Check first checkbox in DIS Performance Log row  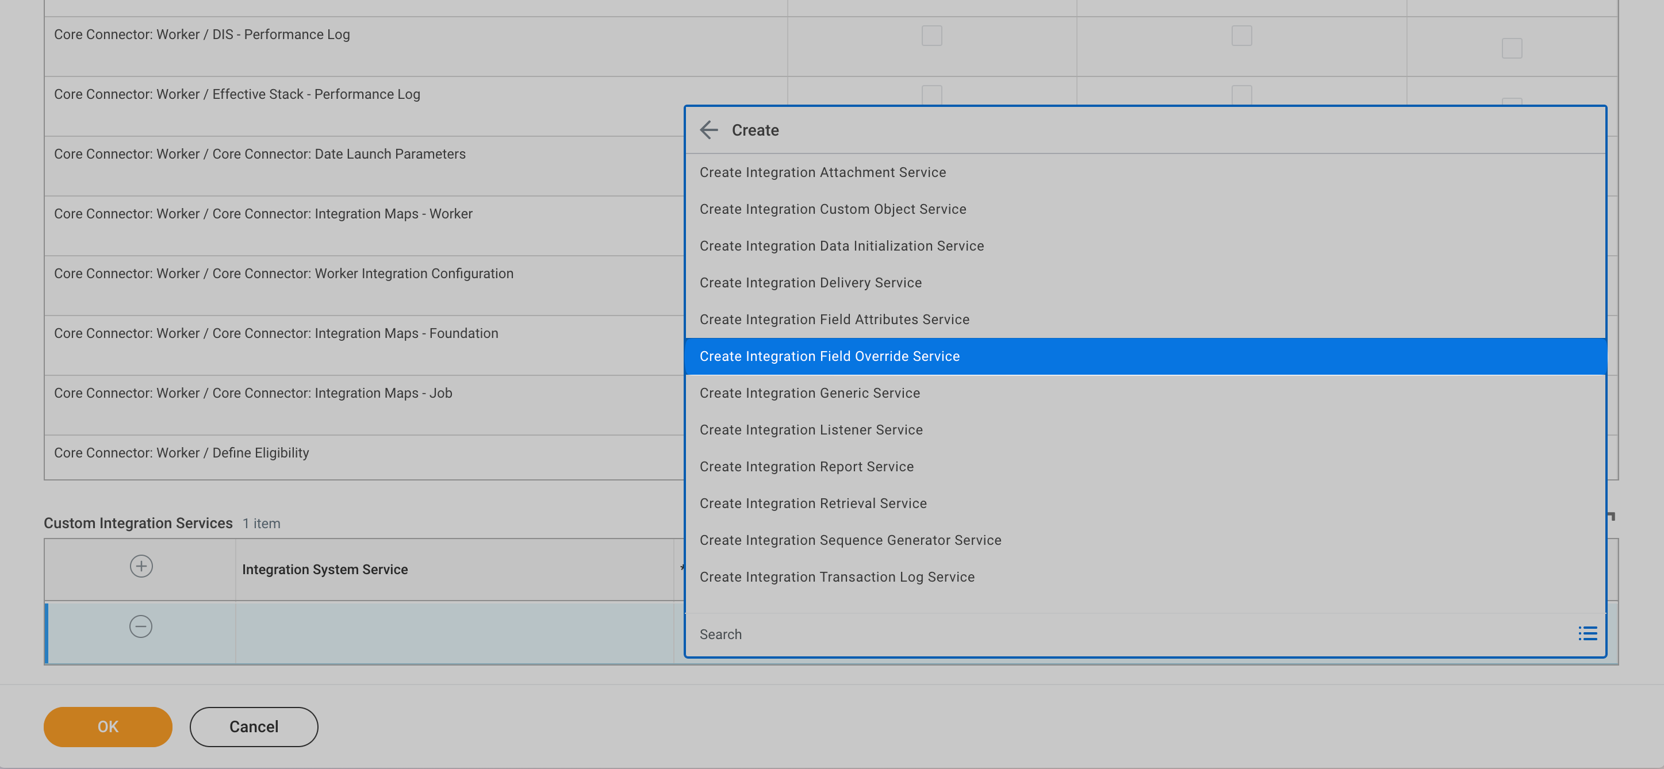point(931,36)
